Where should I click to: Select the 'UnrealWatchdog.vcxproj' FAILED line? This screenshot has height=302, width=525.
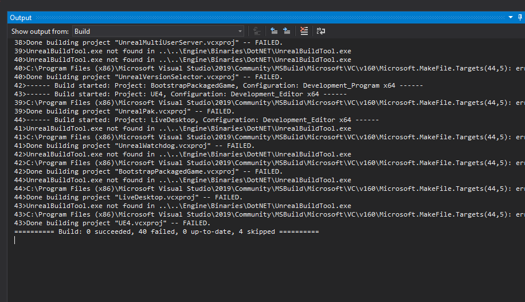coord(134,146)
